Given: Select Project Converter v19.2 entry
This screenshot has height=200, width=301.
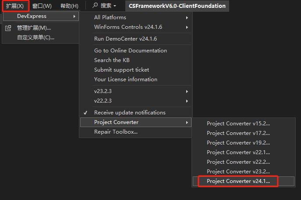Looking at the screenshot, I should point(238,143).
